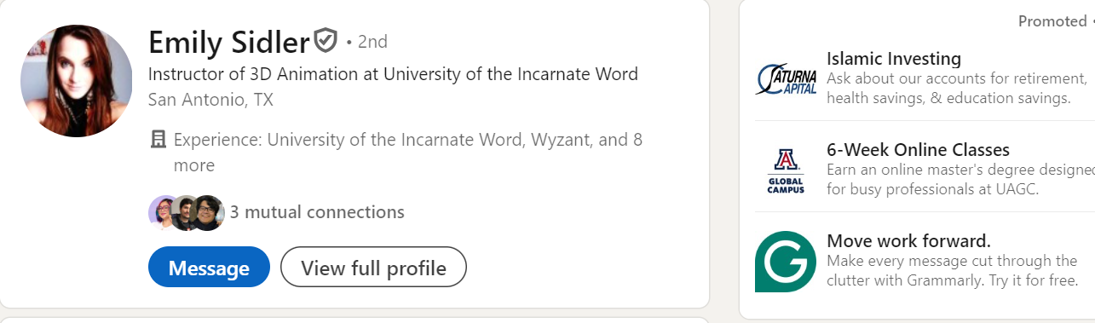Screen dimensions: 1095x323
Task: Open the 3 mutual connections link
Action: pyautogui.click(x=317, y=212)
